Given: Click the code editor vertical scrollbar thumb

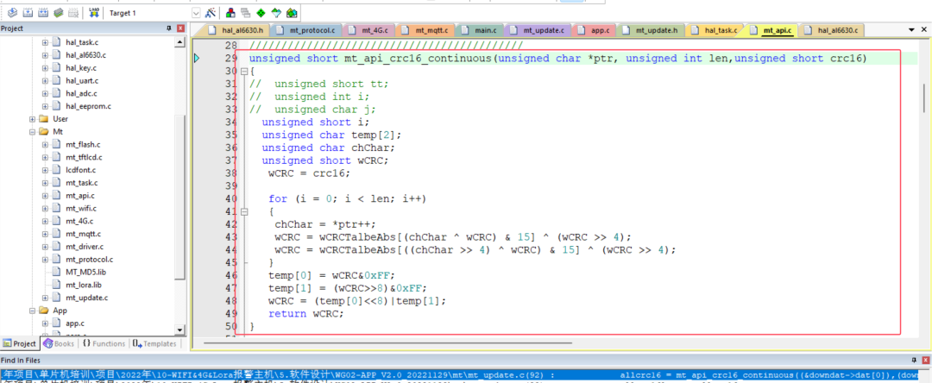Looking at the screenshot, I should coord(924,97).
